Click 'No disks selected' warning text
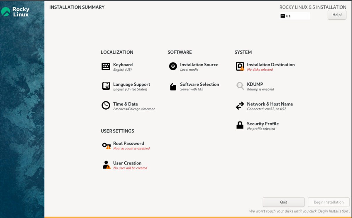352x218 pixels. pyautogui.click(x=260, y=70)
